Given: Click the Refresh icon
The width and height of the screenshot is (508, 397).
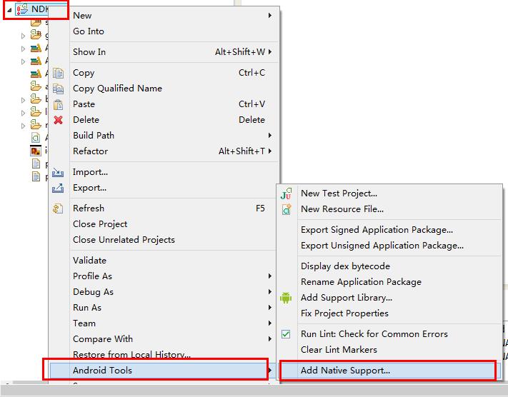Looking at the screenshot, I should tap(58, 208).
